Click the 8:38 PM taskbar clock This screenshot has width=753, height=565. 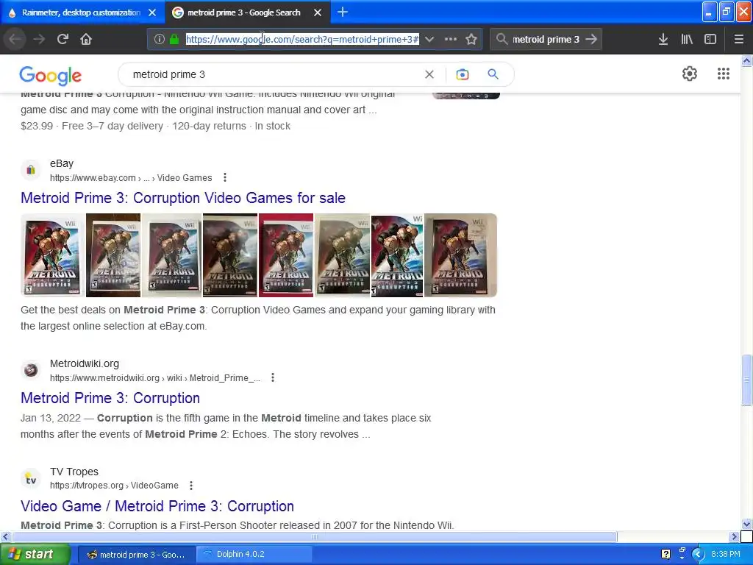tap(726, 555)
